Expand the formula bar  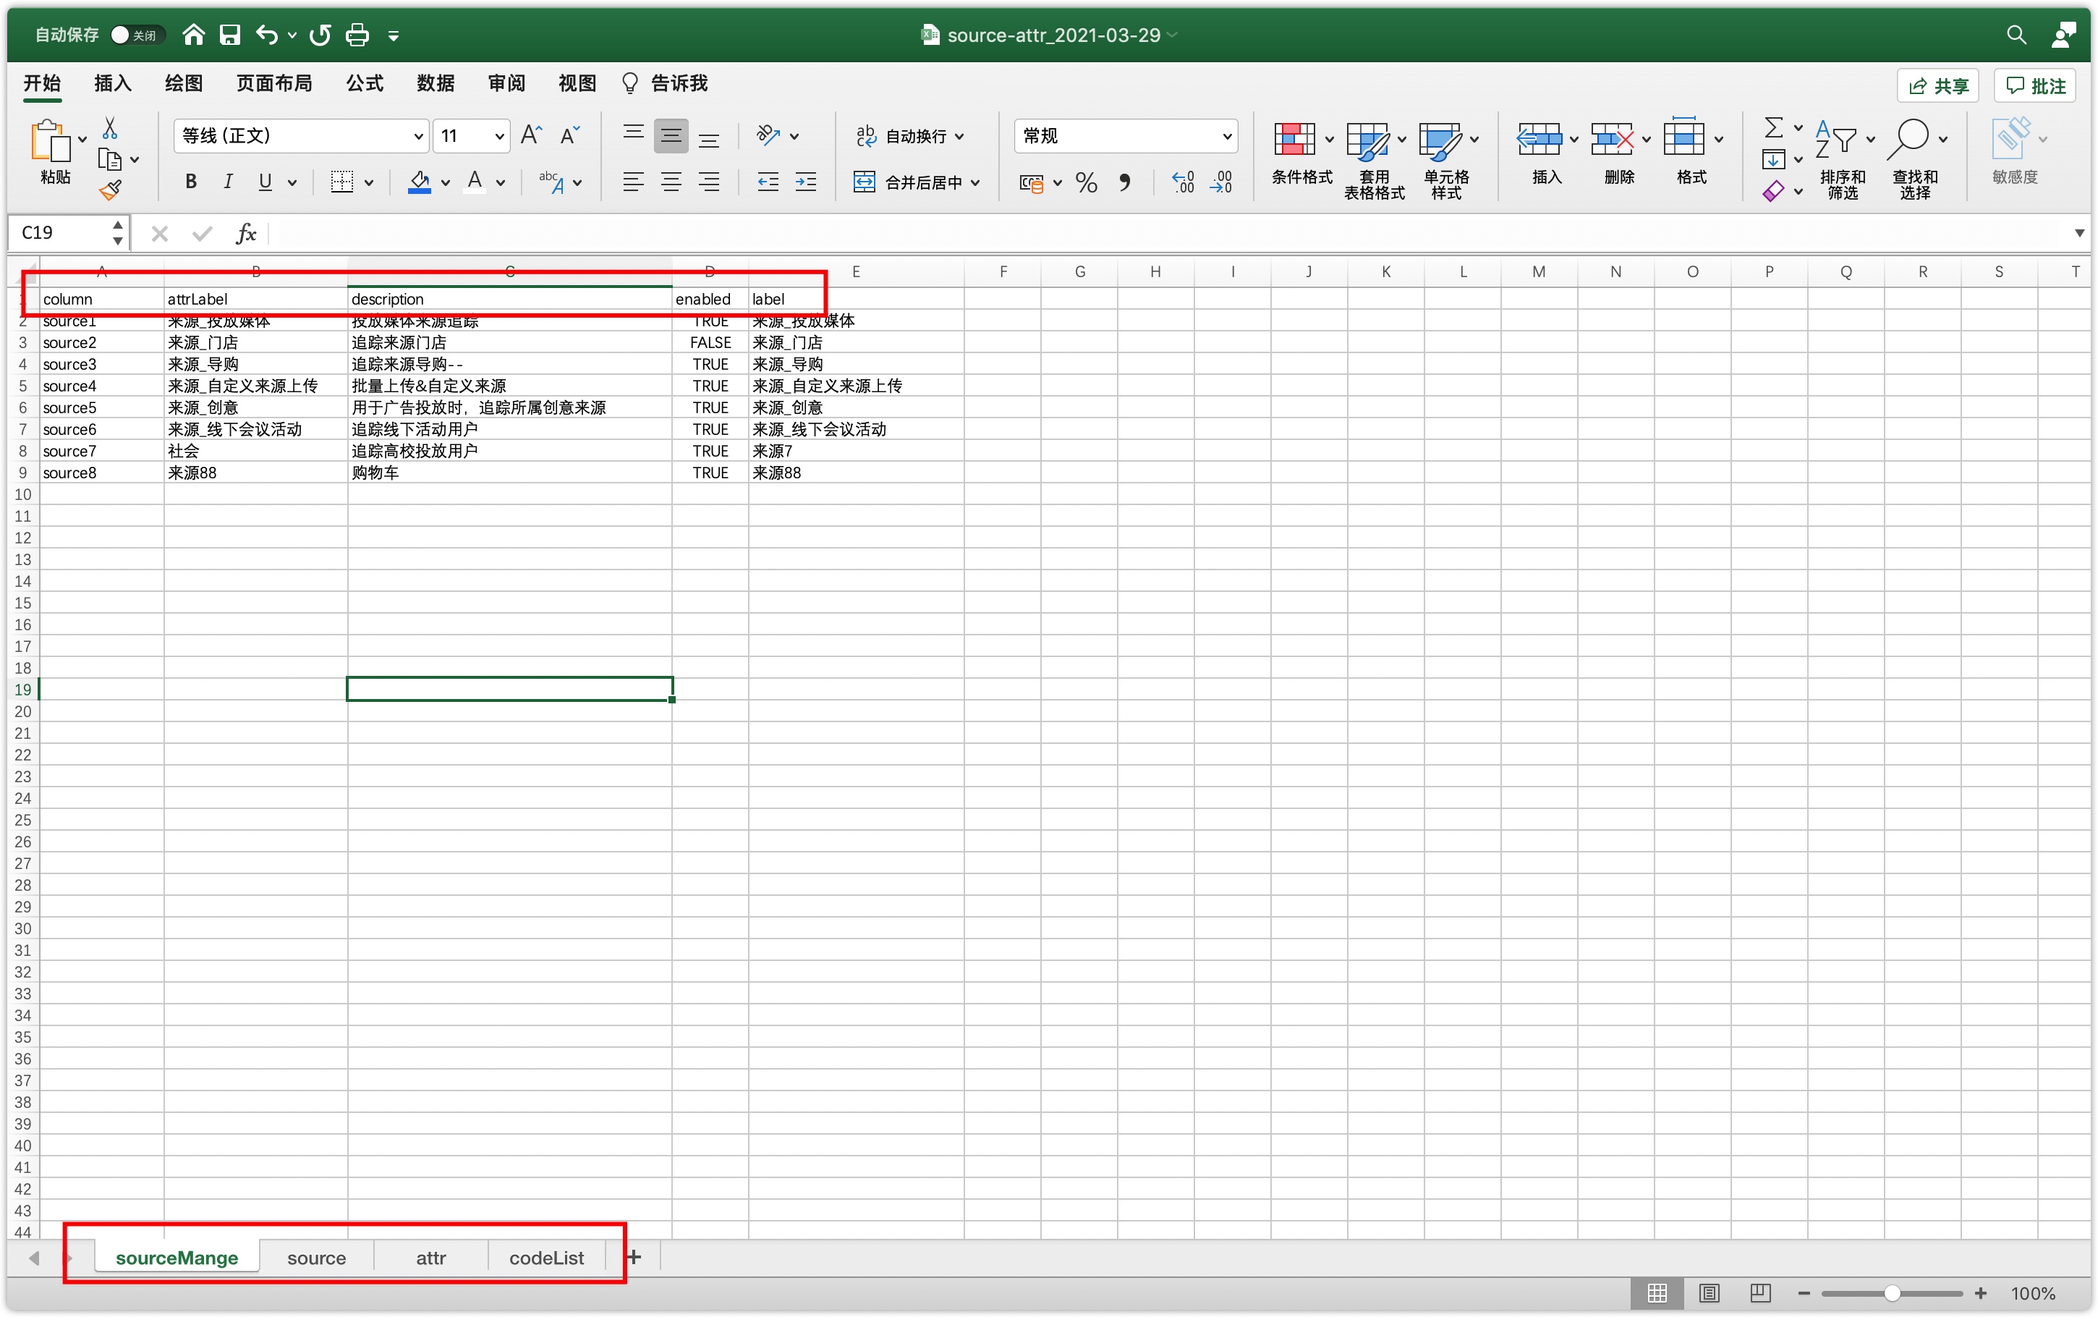(2079, 234)
